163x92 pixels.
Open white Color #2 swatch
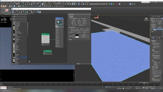tap(77, 37)
